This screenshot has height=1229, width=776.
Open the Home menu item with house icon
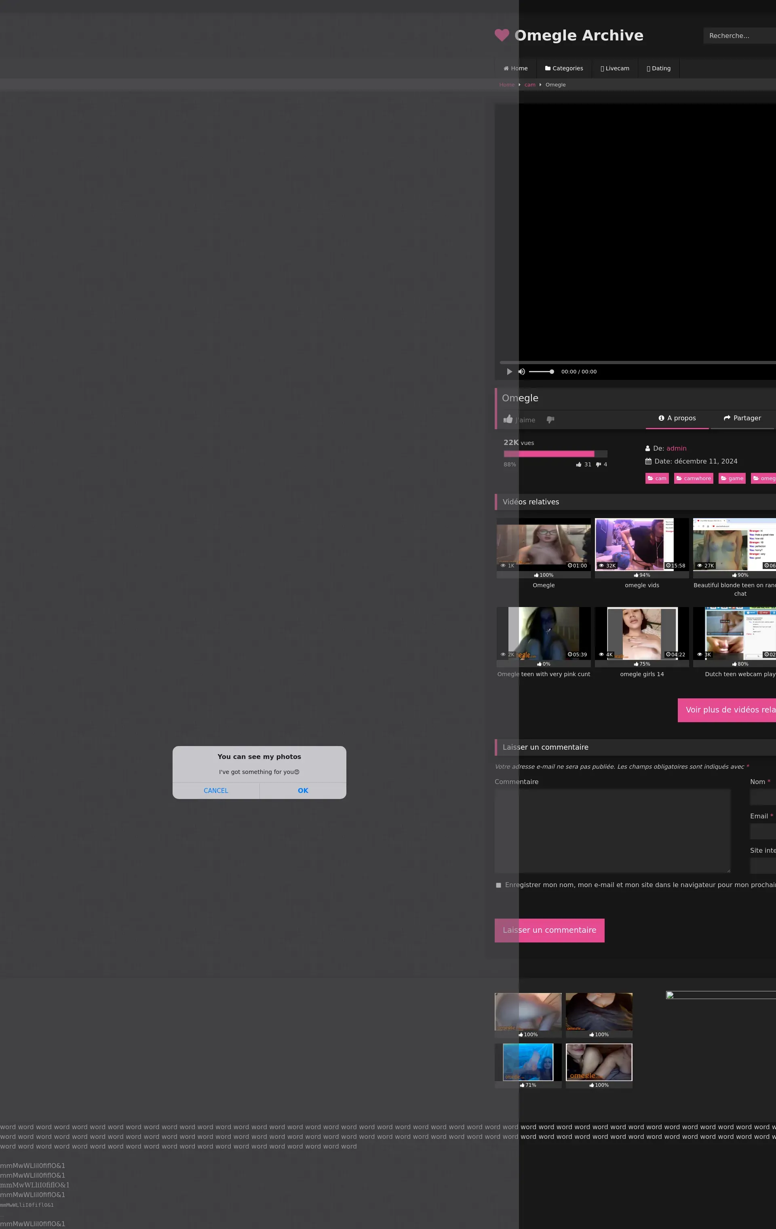pyautogui.click(x=516, y=68)
